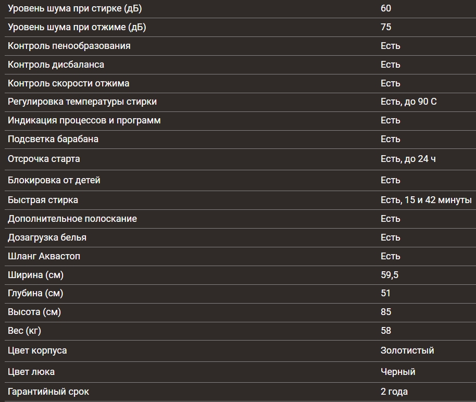476x402 pixels.
Task: Select 'Контроль скорости отжима' text
Action: [x=69, y=83]
